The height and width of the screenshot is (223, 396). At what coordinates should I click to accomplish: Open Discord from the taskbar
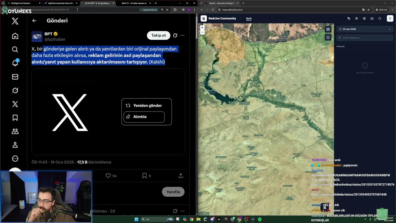click(212, 219)
